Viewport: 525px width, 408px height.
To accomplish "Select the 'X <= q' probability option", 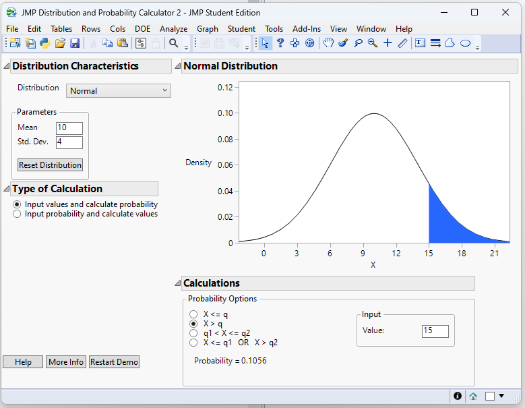I will (x=194, y=314).
